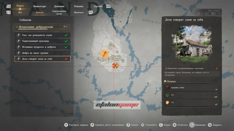Click the orange quest marker on the map
Screen dimensions: 234x131
104,53
